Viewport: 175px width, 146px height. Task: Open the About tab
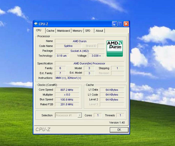click(x=99, y=31)
